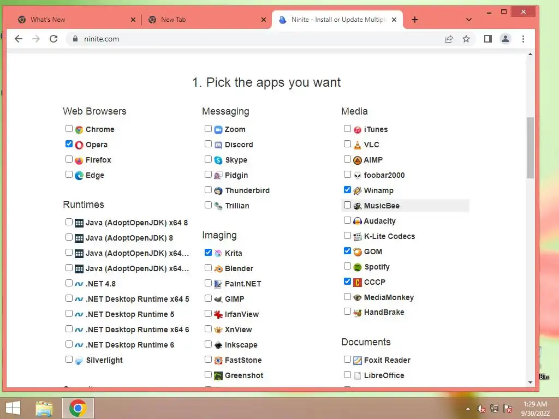This screenshot has width=559, height=419.
Task: Click the K-Lite Codecs label
Action: point(389,237)
